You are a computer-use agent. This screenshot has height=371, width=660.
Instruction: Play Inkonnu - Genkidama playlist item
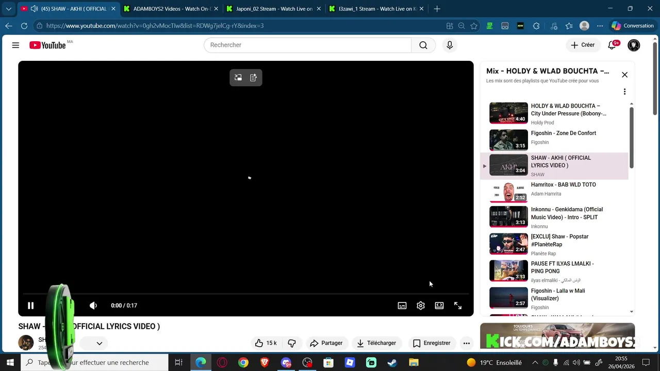click(555, 217)
